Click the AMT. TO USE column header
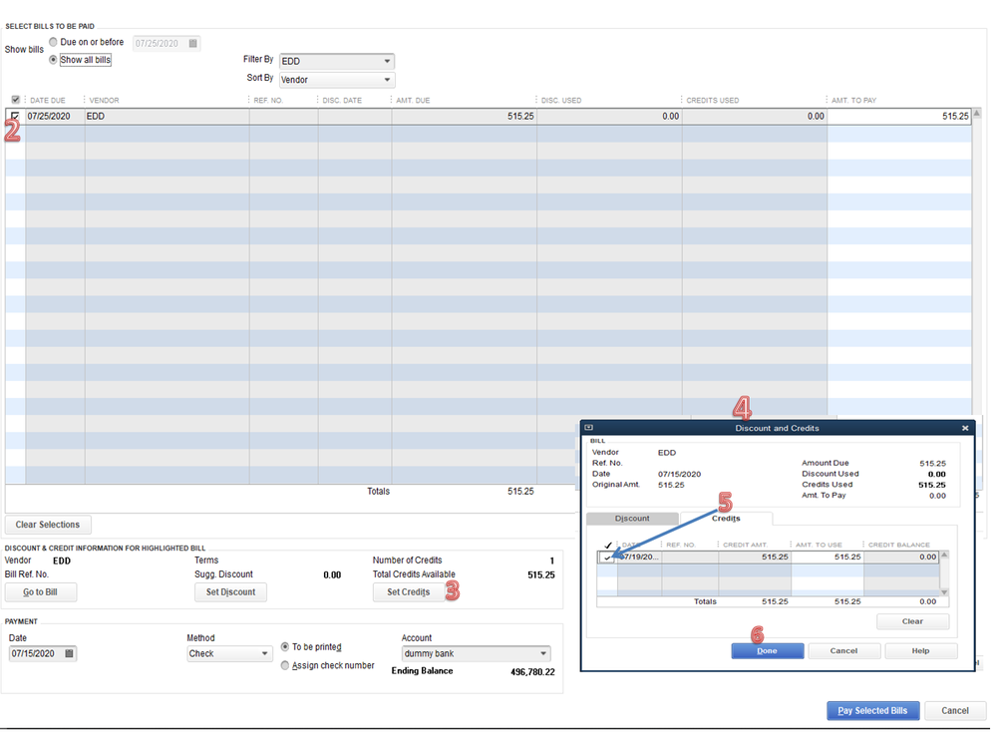Image resolution: width=996 pixels, height=747 pixels. tap(819, 545)
